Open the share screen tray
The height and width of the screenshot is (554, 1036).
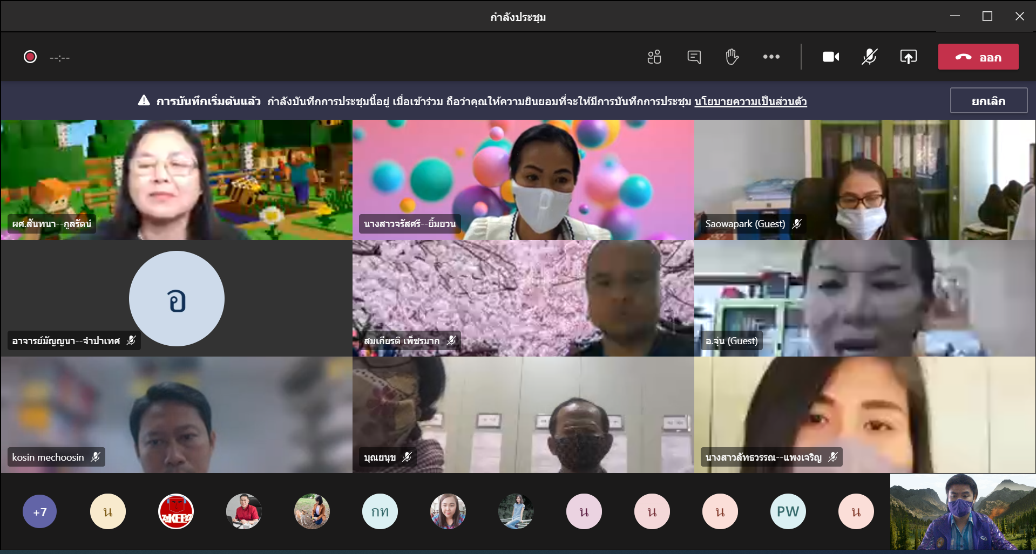908,57
